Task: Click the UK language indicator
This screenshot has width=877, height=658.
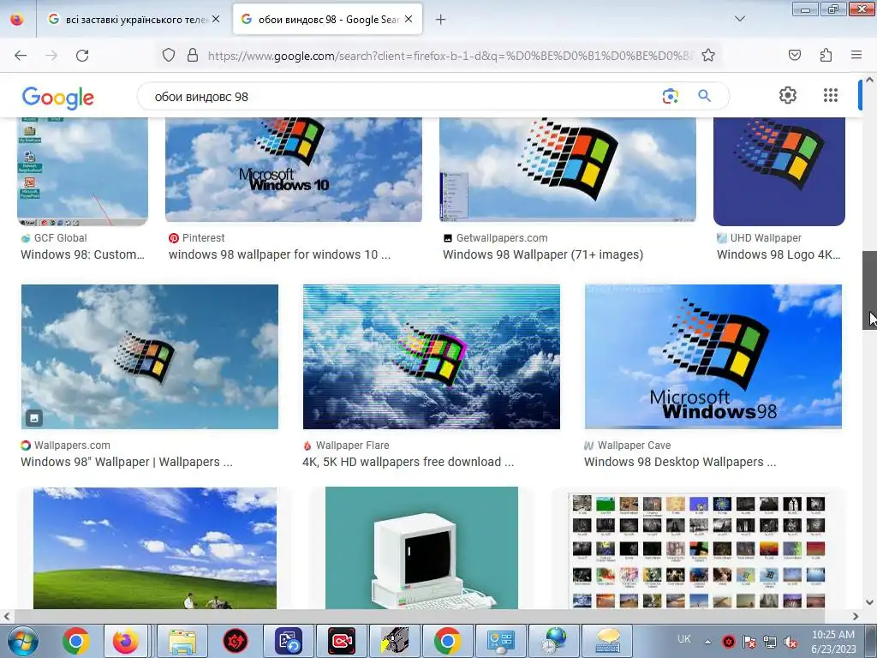Action: 683,639
